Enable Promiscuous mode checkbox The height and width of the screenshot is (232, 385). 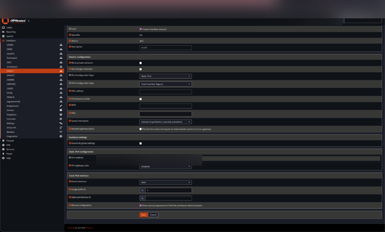pyautogui.click(x=141, y=99)
